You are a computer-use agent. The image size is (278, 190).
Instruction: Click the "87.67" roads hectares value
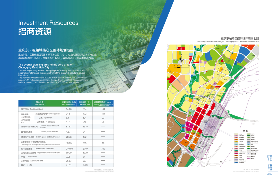tap(69, 126)
